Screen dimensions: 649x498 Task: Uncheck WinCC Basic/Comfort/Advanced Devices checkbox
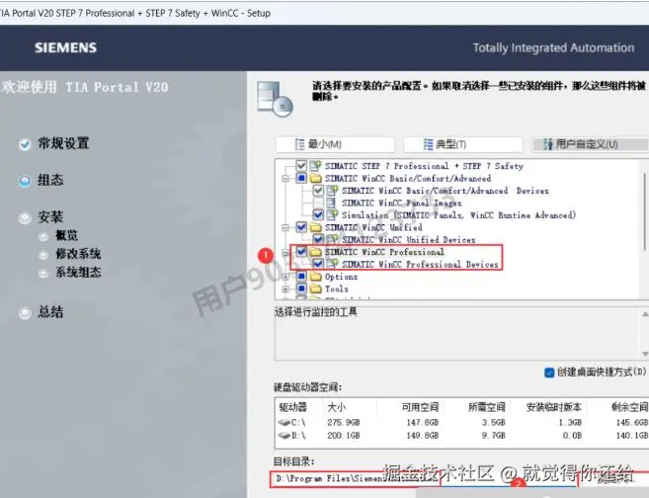tap(318, 191)
